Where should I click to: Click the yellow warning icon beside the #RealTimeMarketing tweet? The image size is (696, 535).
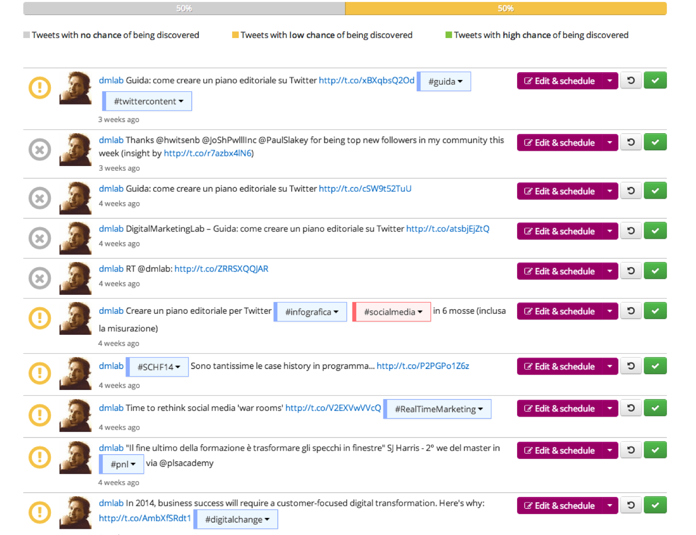click(x=40, y=415)
